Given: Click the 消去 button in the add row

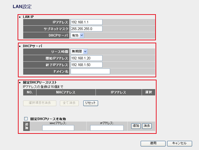Looking at the screenshot, I should (147, 126).
